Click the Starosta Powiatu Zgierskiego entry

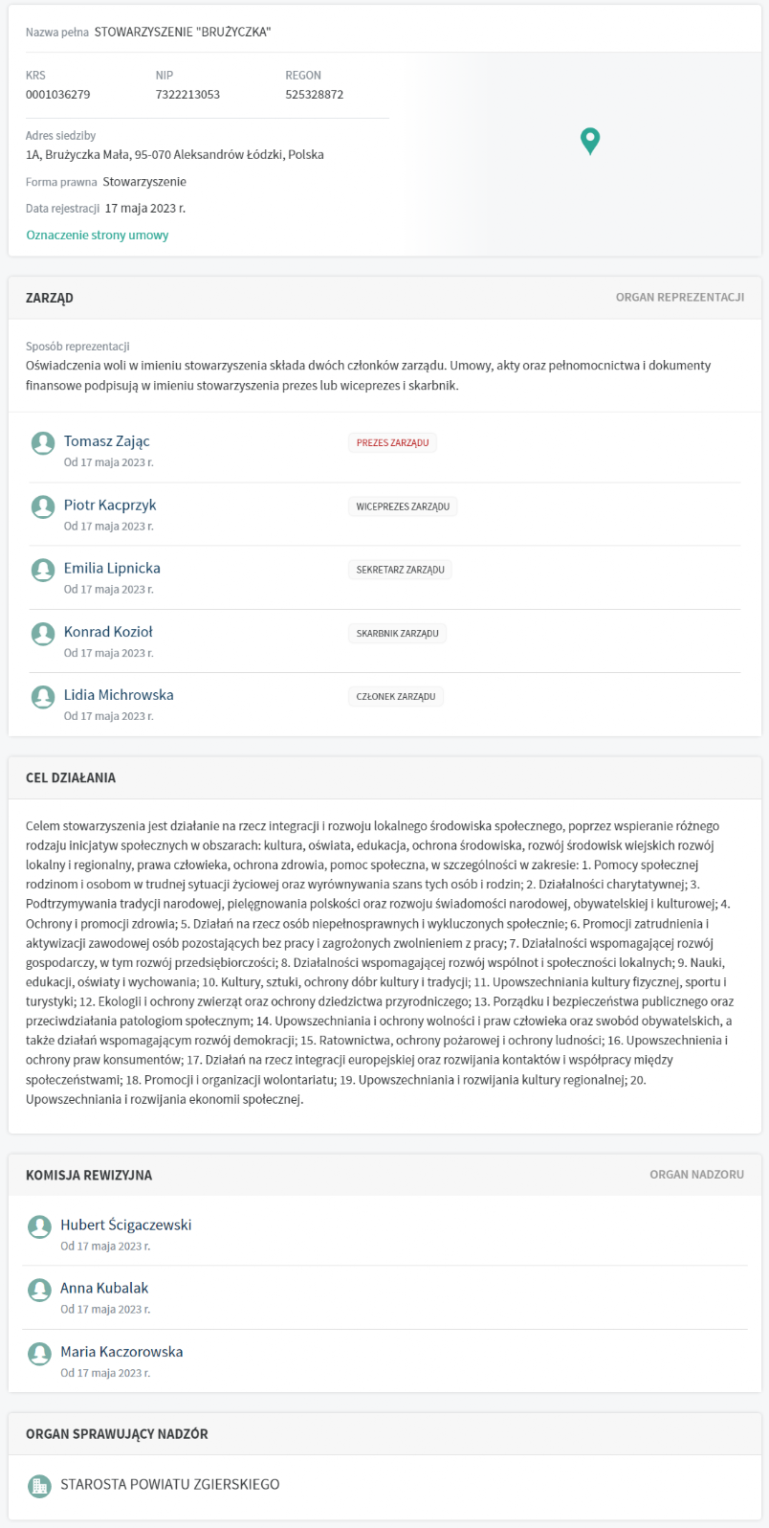[x=170, y=1485]
